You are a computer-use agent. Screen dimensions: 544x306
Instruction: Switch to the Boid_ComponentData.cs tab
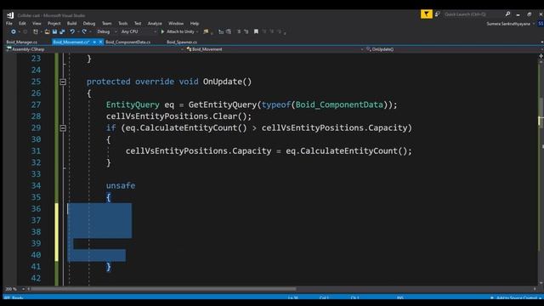click(128, 42)
